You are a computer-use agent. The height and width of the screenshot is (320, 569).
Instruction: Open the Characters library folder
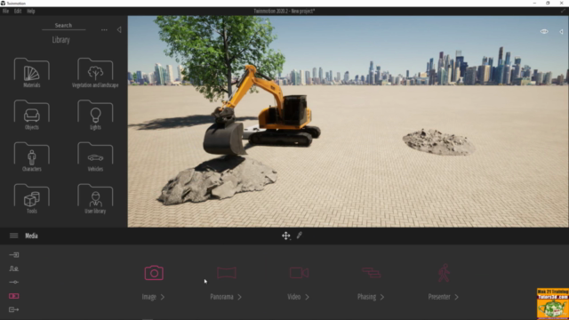[x=32, y=156]
